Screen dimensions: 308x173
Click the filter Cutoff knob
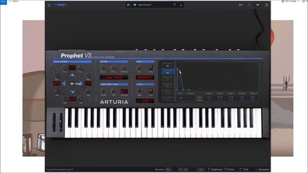pos(114,68)
